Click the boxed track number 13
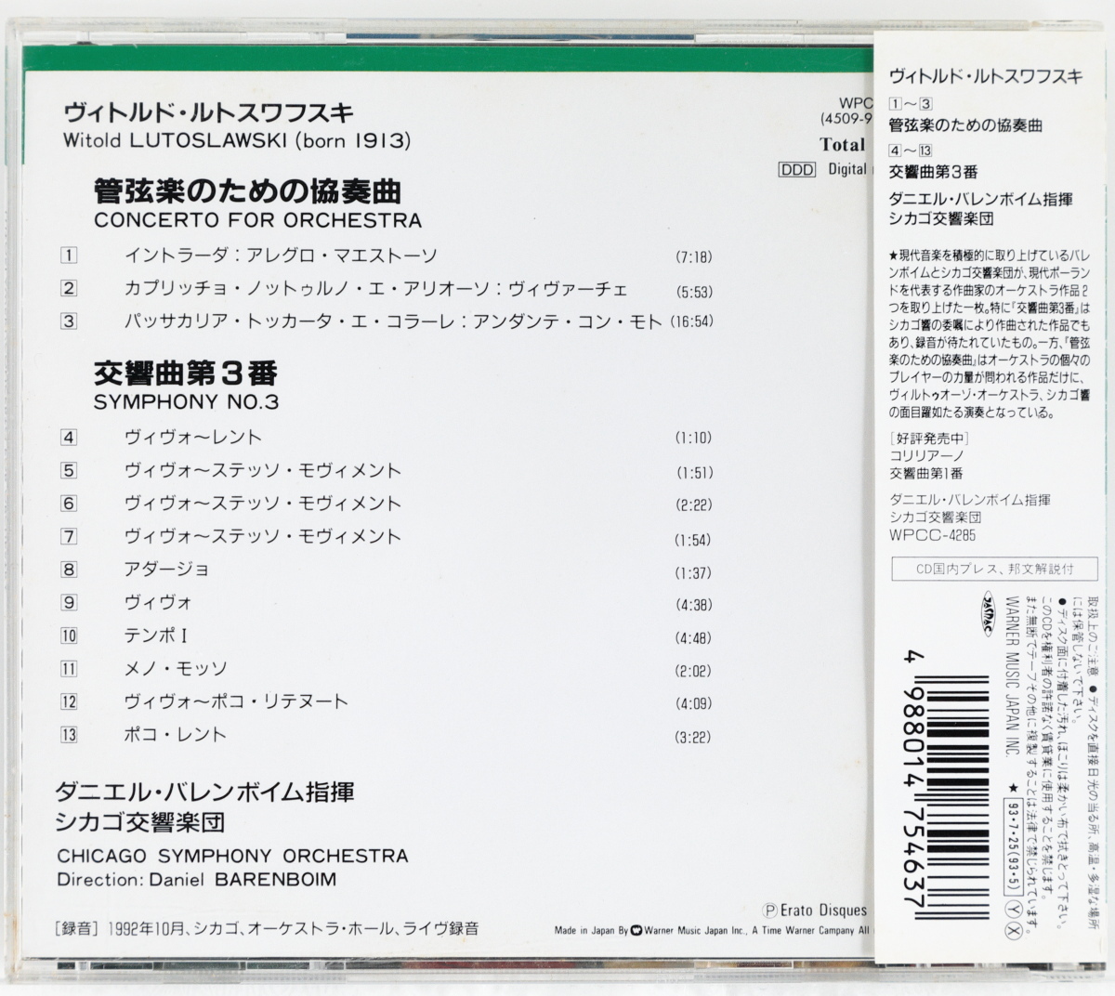This screenshot has width=1115, height=996. tap(69, 735)
